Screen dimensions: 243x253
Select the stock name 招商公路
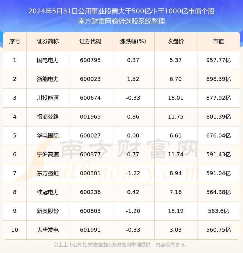point(48,117)
